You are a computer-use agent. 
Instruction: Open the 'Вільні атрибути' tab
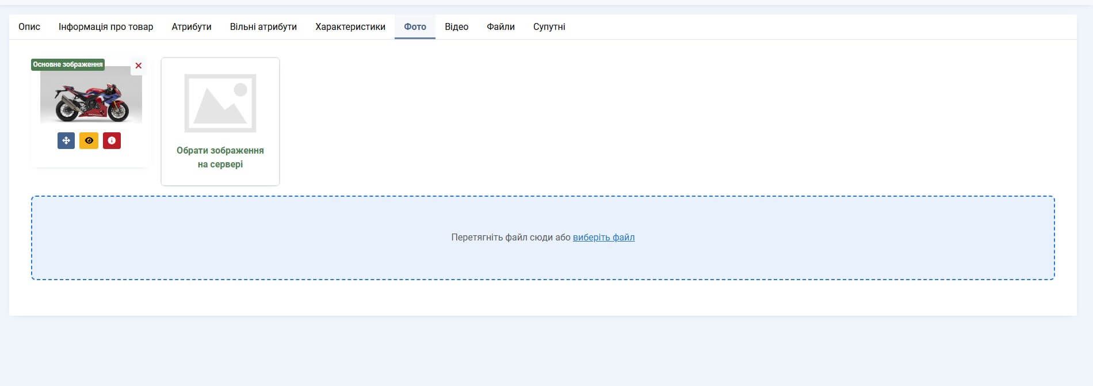point(263,26)
